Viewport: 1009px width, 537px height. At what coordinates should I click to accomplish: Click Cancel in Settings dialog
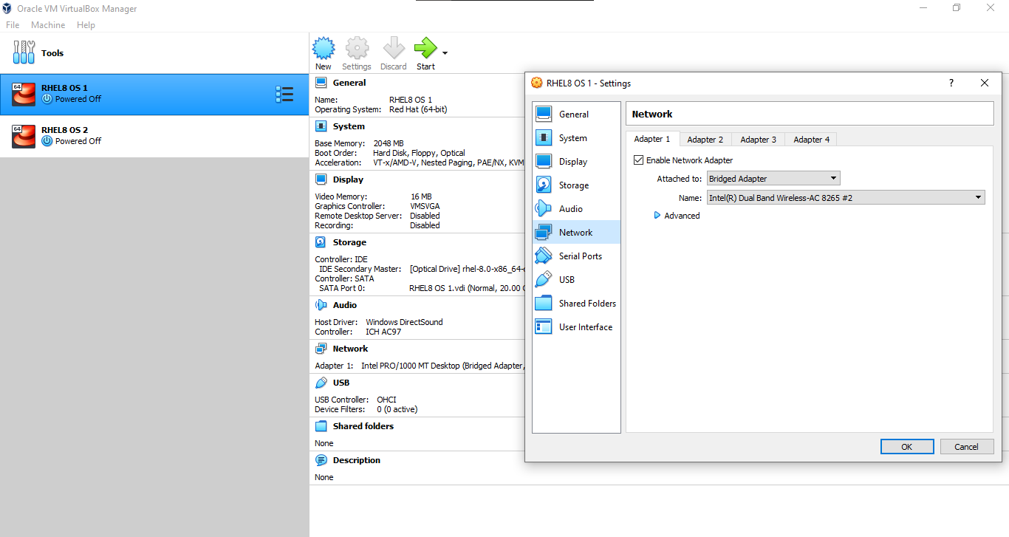pyautogui.click(x=966, y=447)
